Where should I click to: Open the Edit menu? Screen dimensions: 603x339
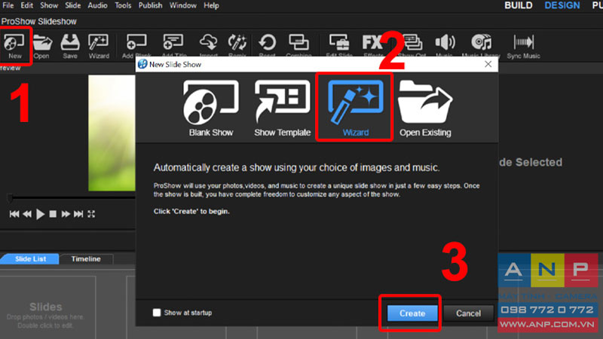pyautogui.click(x=27, y=5)
